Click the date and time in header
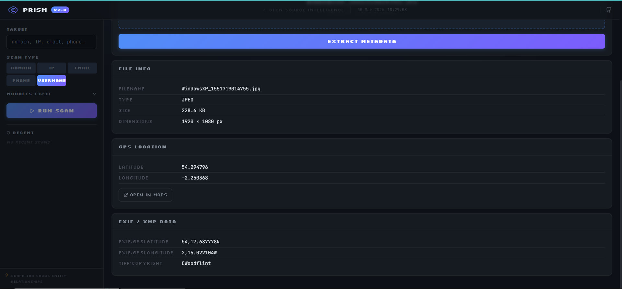 [x=382, y=10]
